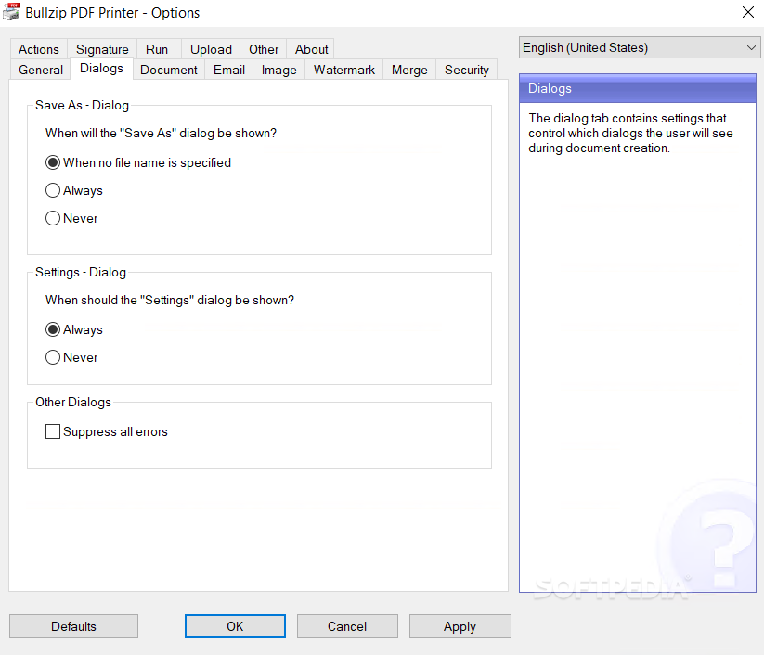Go to the Run tab

coord(157,49)
